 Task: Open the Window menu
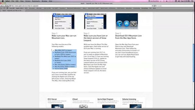(44, 1)
